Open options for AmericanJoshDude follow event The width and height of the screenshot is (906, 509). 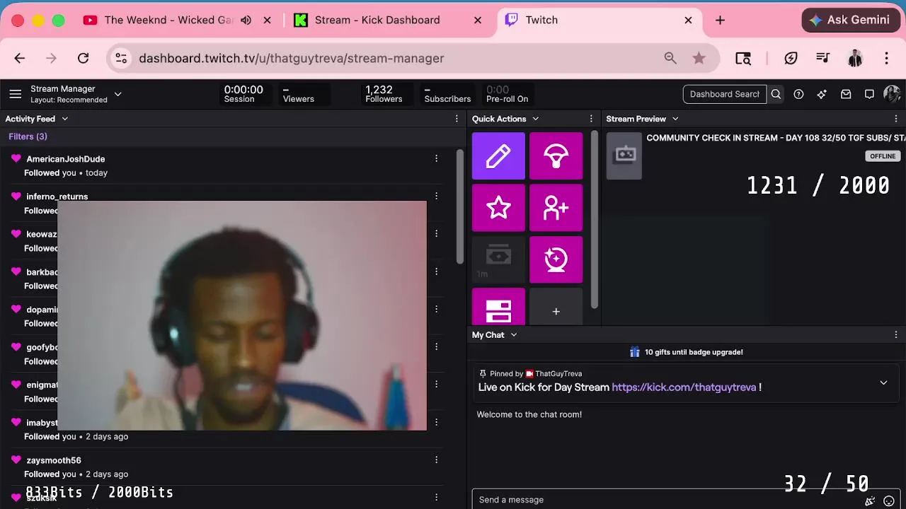point(436,158)
